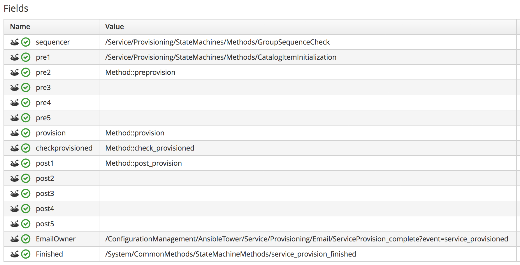Select the Method::check_provisioned value

pyautogui.click(x=150, y=148)
